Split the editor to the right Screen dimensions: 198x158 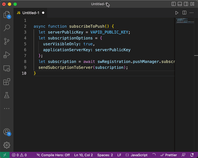click(184, 13)
